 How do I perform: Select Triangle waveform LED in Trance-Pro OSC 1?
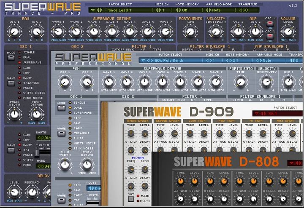pyautogui.click(x=19, y=83)
